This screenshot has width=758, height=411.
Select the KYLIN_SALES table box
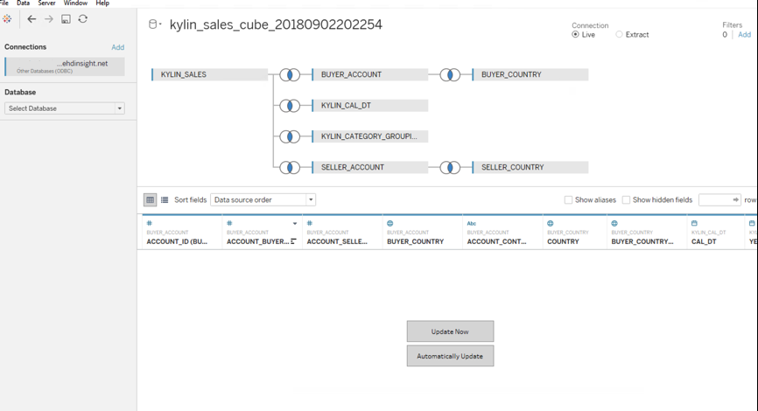click(x=210, y=75)
